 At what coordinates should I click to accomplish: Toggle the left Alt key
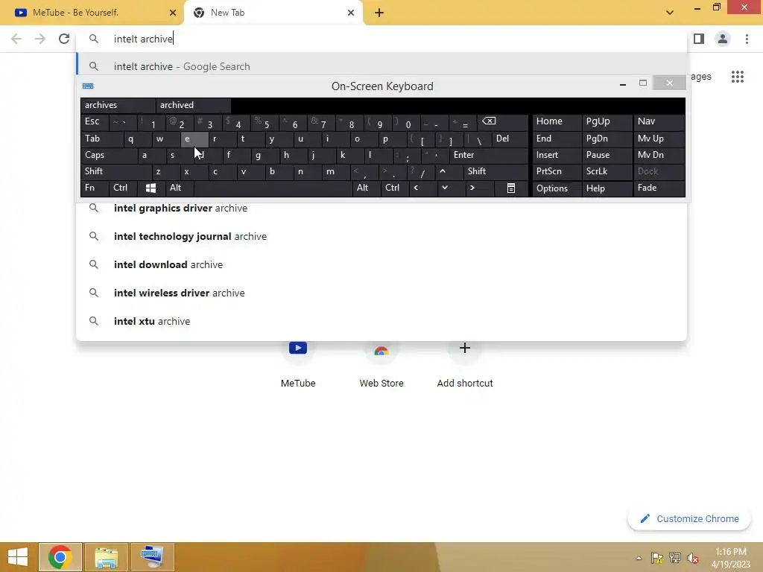(179, 188)
